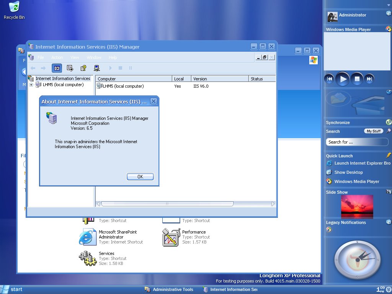The width and height of the screenshot is (392, 294).
Task: Click Windows Media Player in Quick Launch
Action: (353, 181)
